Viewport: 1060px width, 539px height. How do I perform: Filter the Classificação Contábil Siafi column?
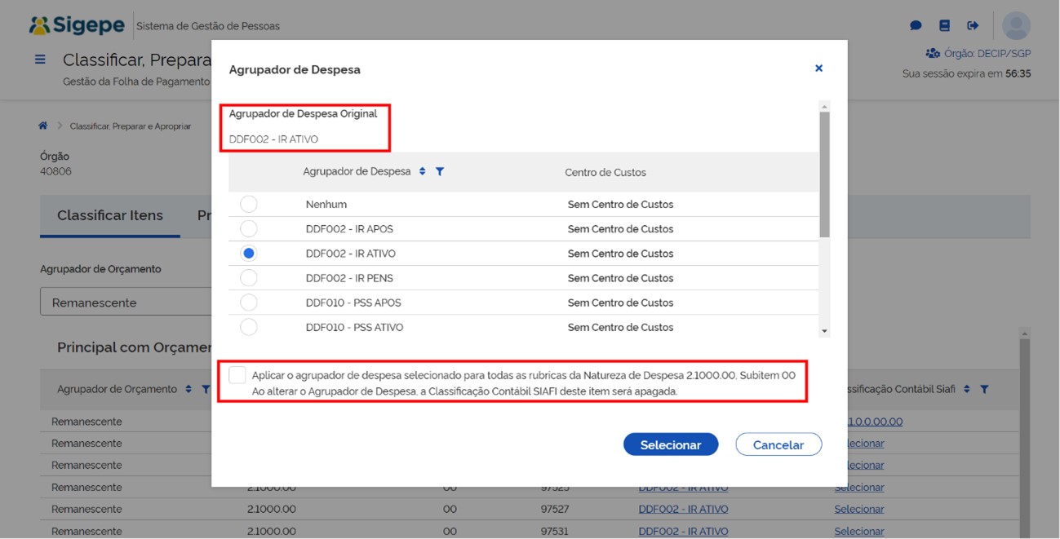pos(984,390)
